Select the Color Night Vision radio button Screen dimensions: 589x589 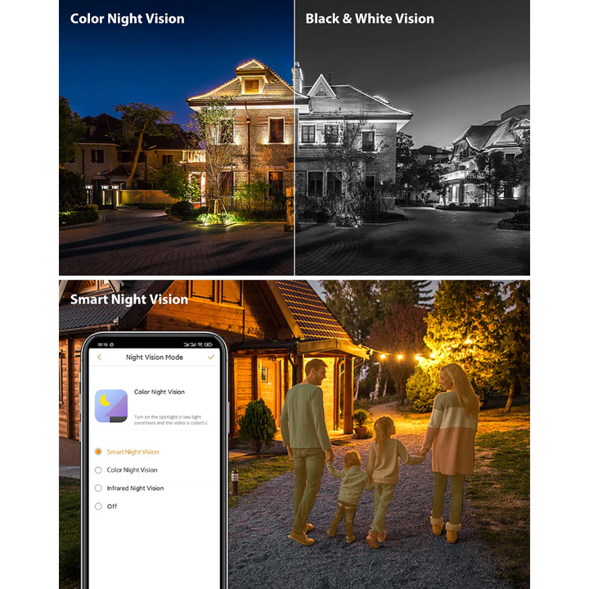(98, 470)
